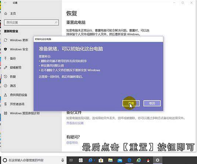Click the 重置此电脑 section heading

pos(76,23)
